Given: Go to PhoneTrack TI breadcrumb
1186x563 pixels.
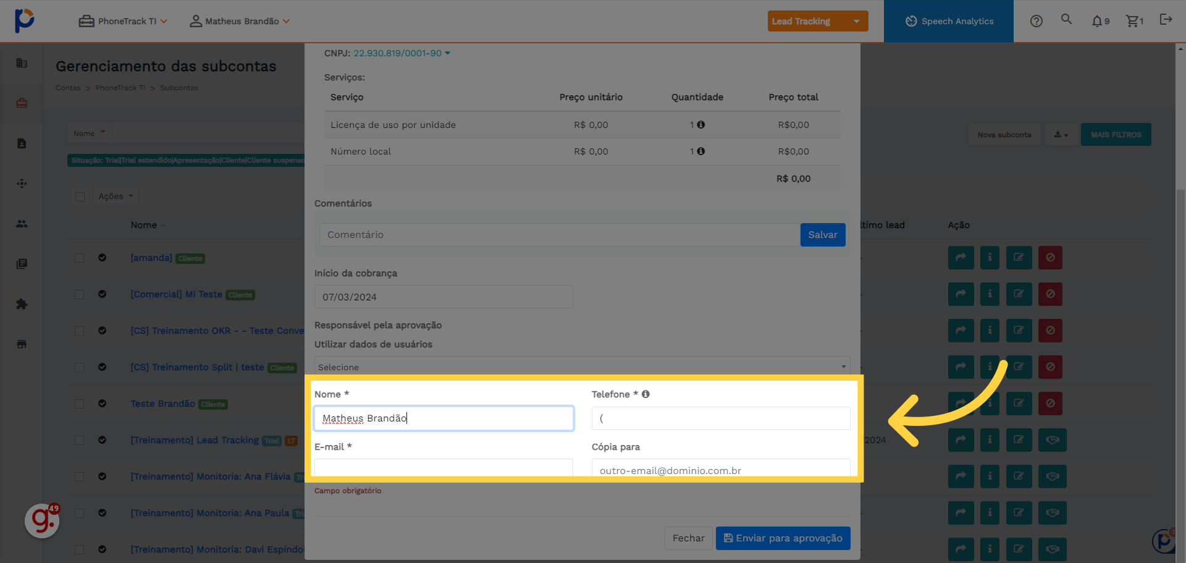Looking at the screenshot, I should pos(120,88).
